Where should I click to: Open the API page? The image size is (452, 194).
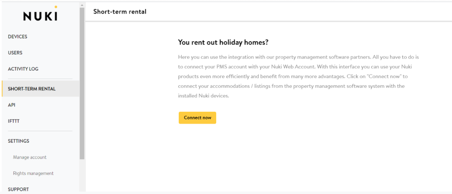click(x=11, y=105)
